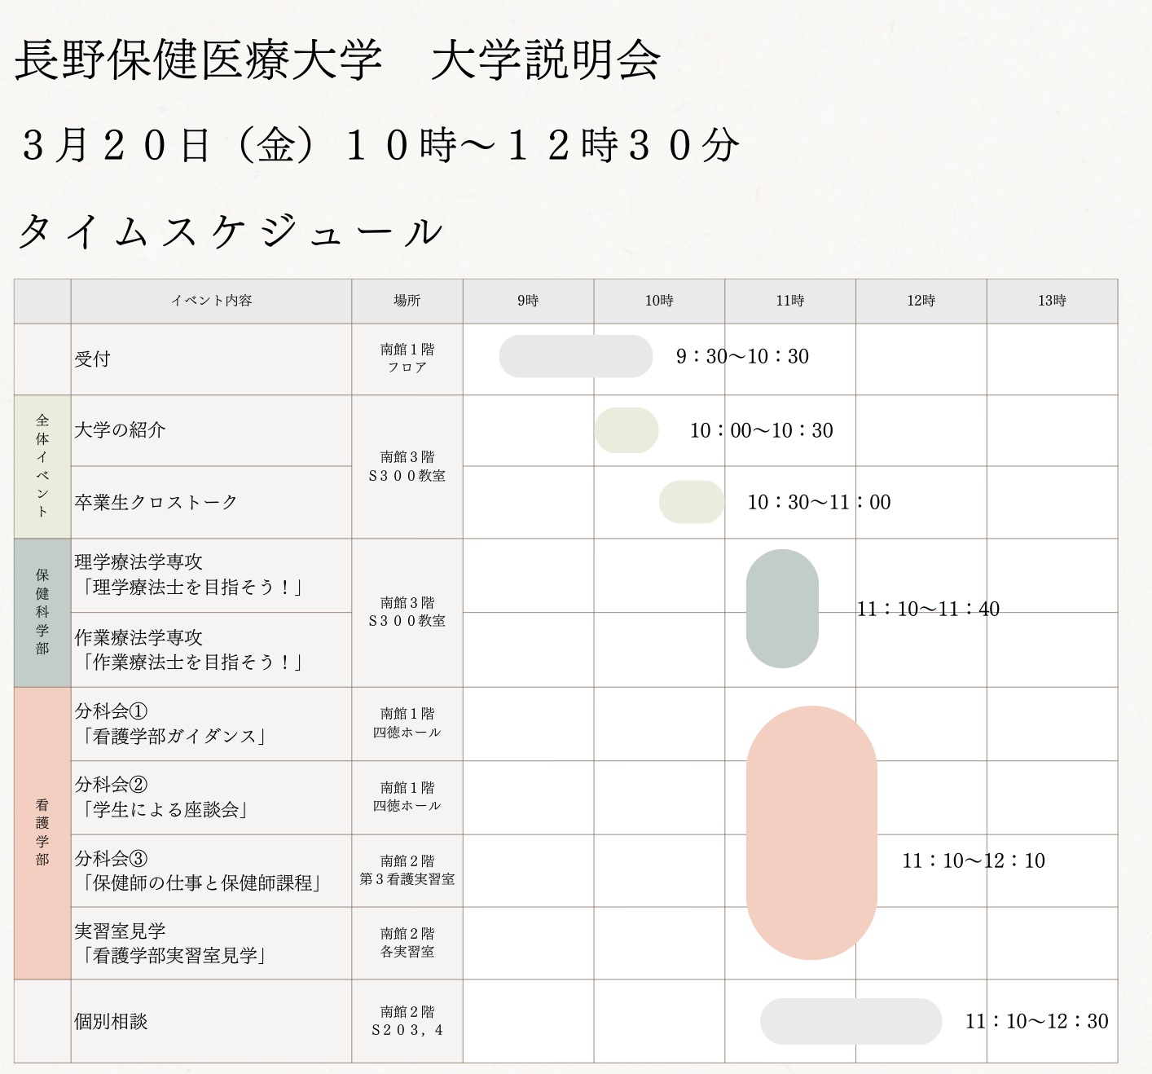Screen dimensions: 1152x1074
Task: Select the large pink 看護学部 time bar
Action: tap(811, 832)
